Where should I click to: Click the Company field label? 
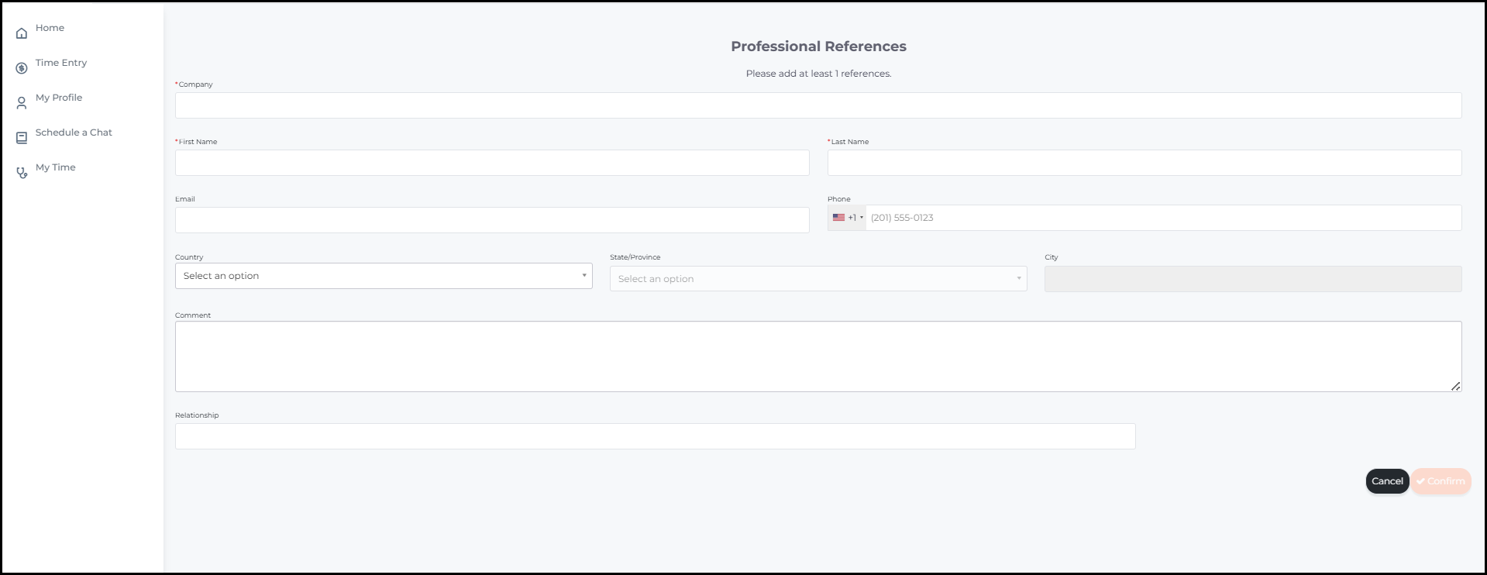[195, 84]
